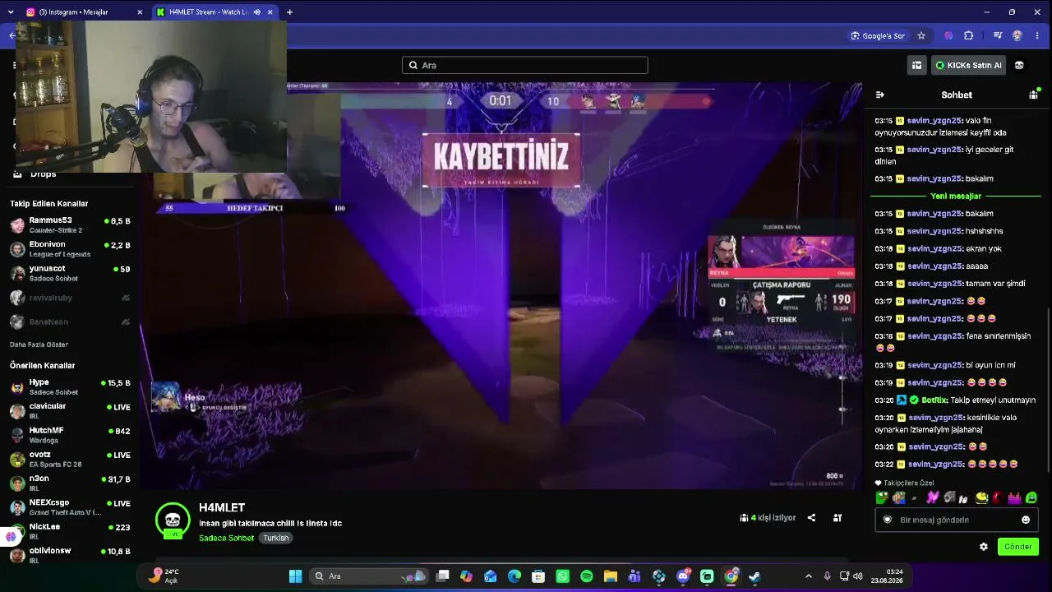Insert the pink dancing emote

click(932, 497)
